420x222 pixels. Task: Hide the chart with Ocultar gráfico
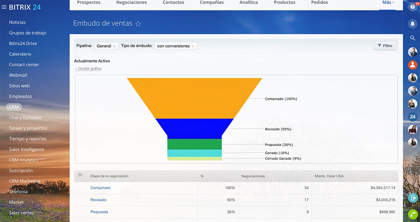89,69
